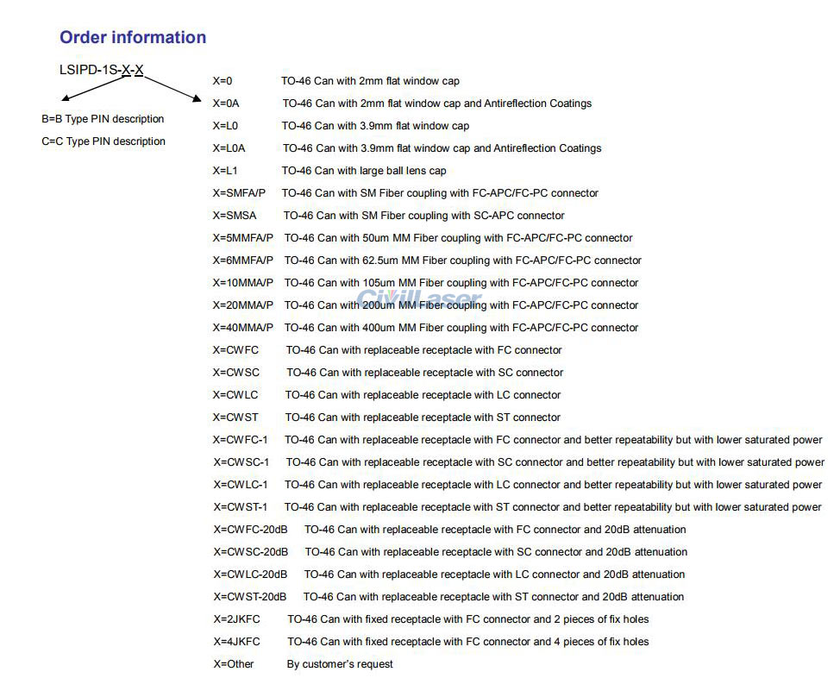Click the X=0 option code

click(x=223, y=81)
